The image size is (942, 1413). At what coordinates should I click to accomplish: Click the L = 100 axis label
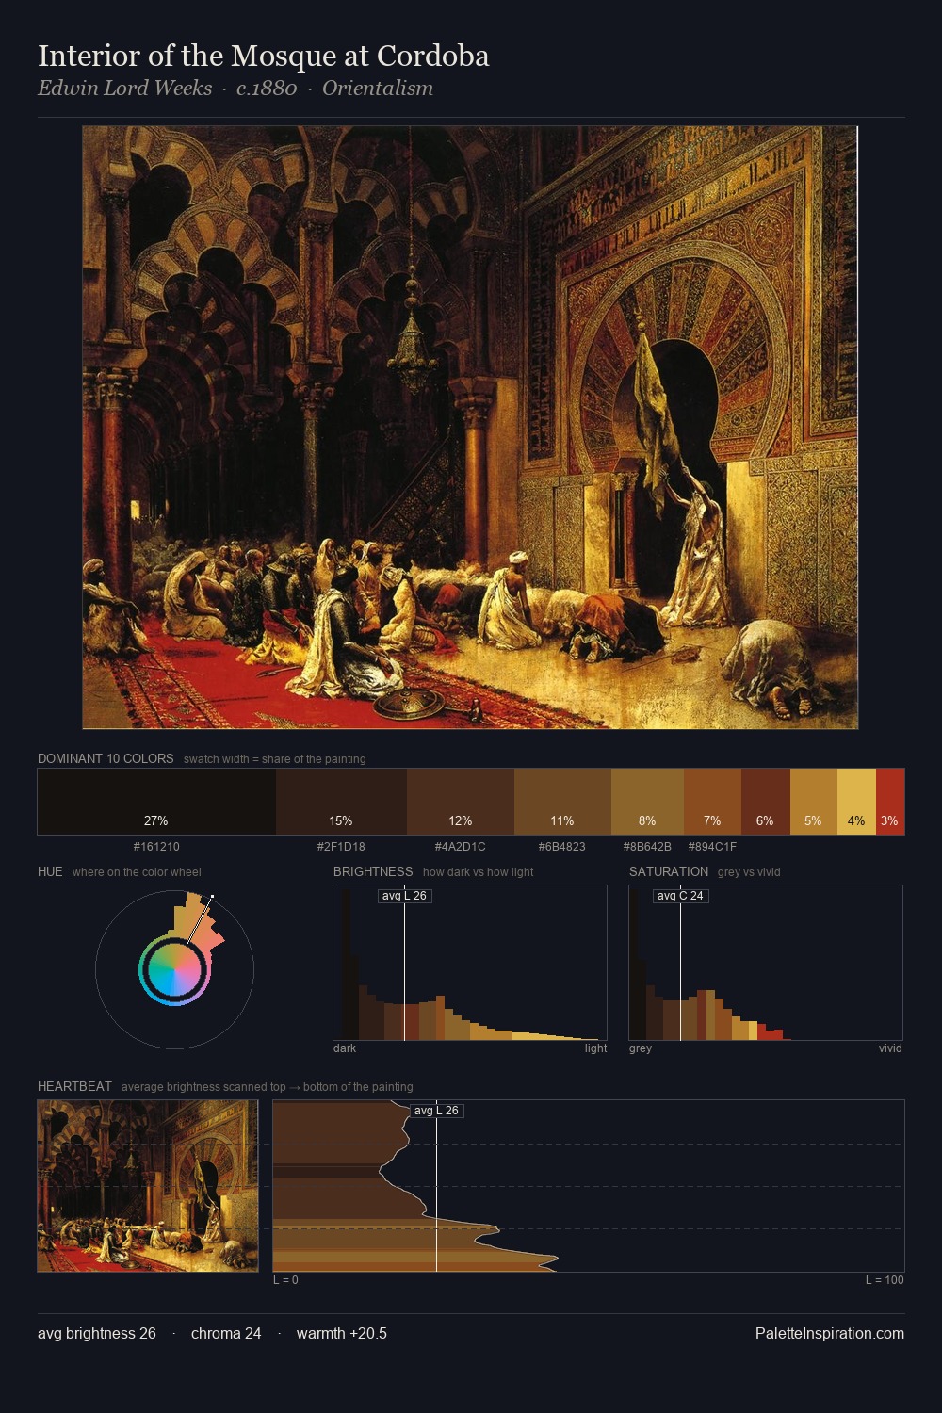[x=885, y=1280]
